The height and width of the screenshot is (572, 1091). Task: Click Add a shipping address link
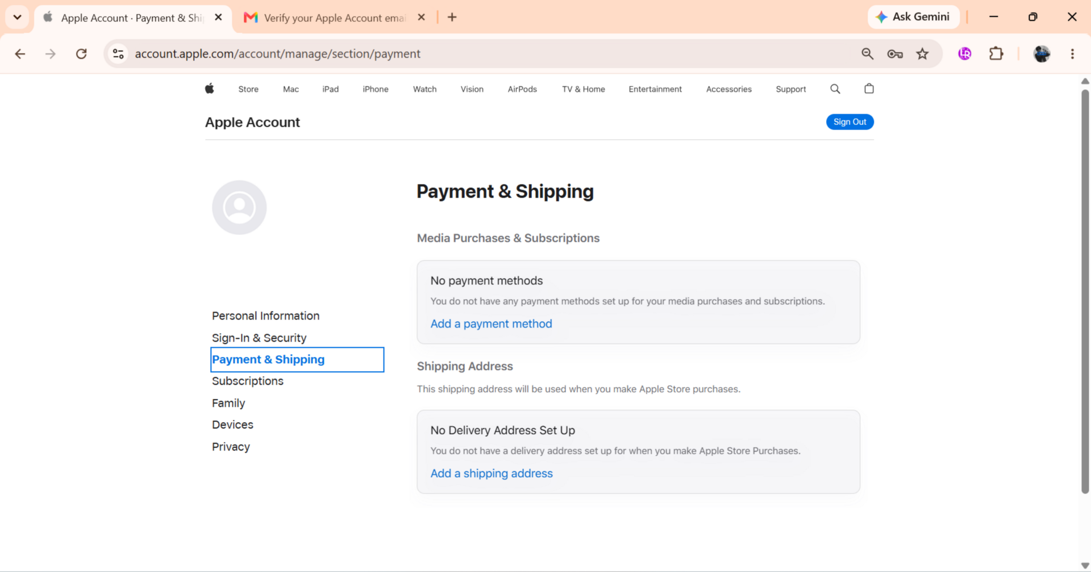[x=492, y=473]
